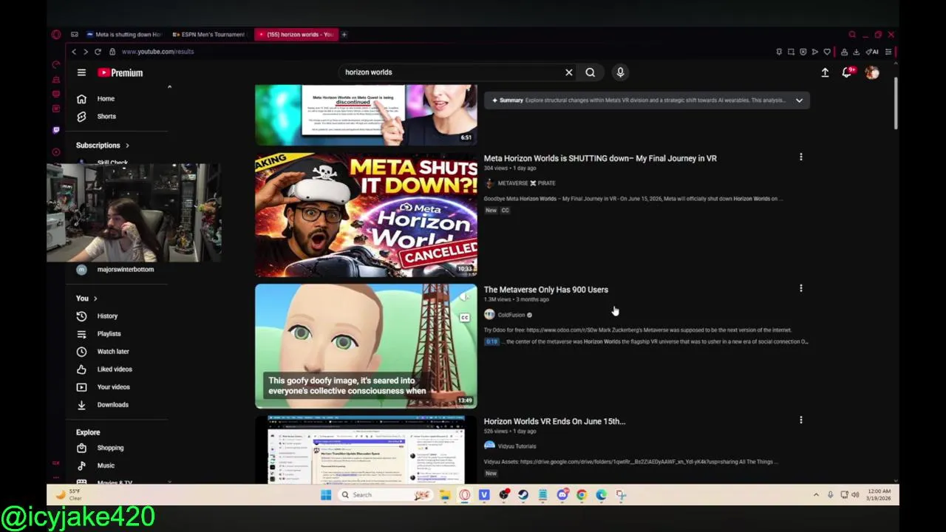The image size is (946, 532).
Task: Open Twitch in Opera sidebar
Action: coord(56,130)
